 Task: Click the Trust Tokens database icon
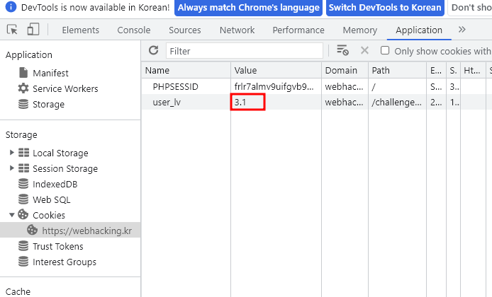coord(23,246)
